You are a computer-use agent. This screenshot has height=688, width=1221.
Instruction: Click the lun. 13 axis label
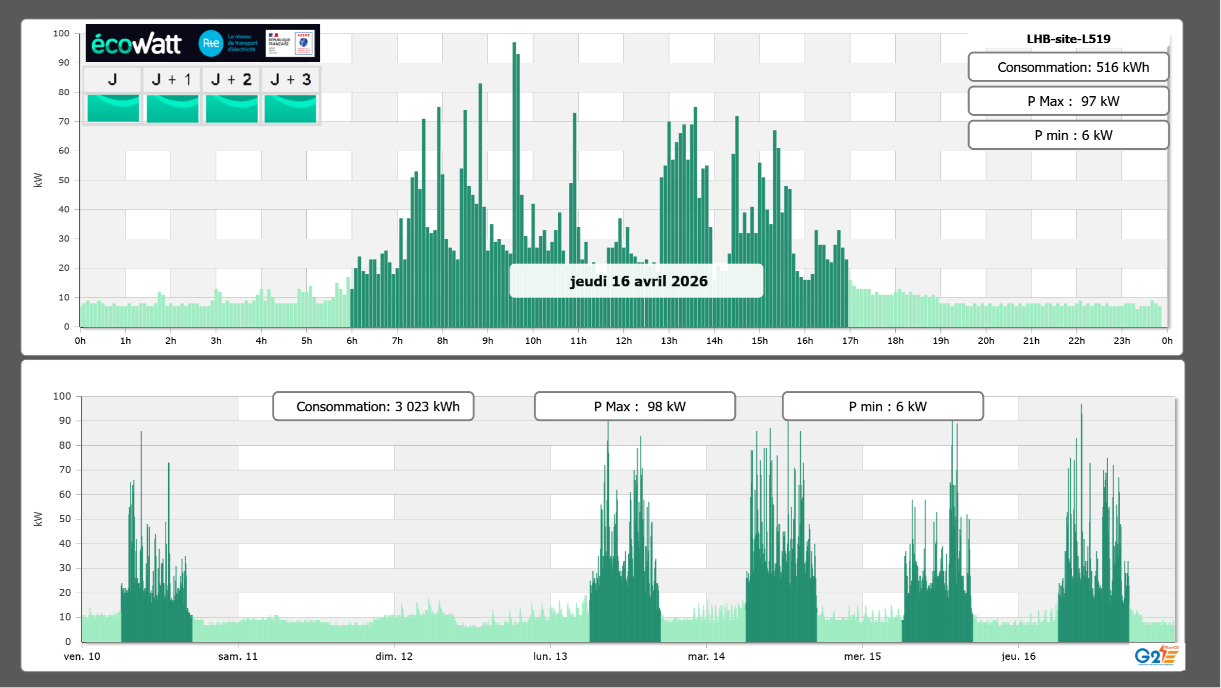coord(550,656)
